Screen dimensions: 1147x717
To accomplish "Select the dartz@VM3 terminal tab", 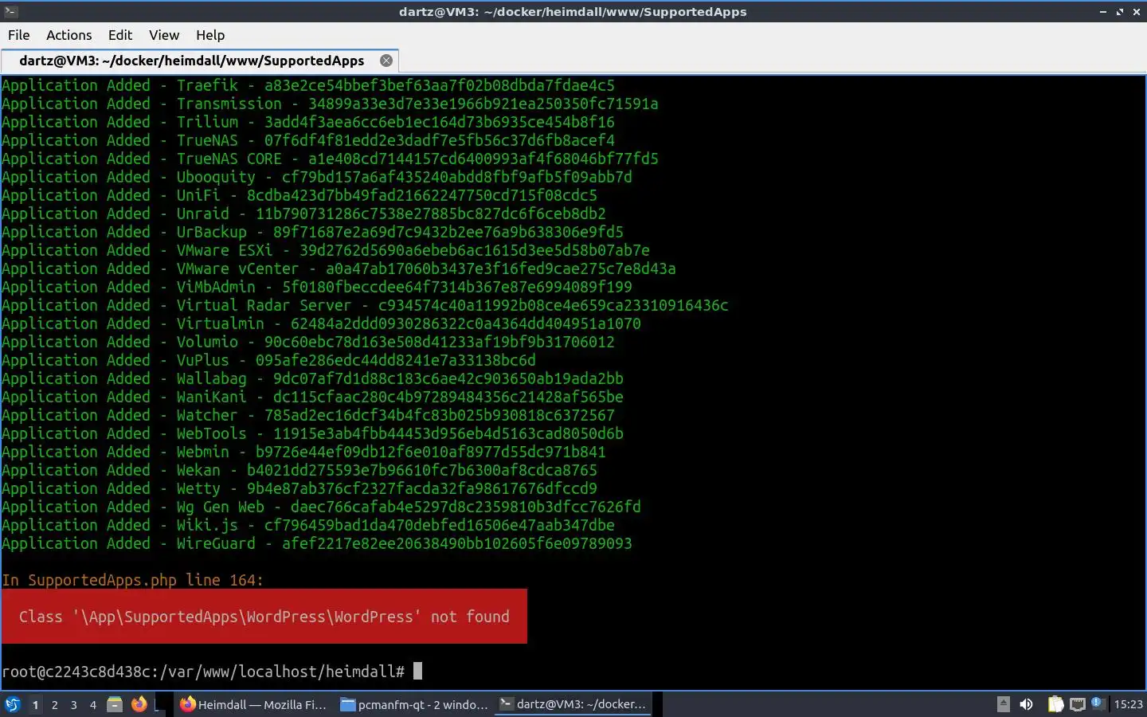I will [191, 61].
